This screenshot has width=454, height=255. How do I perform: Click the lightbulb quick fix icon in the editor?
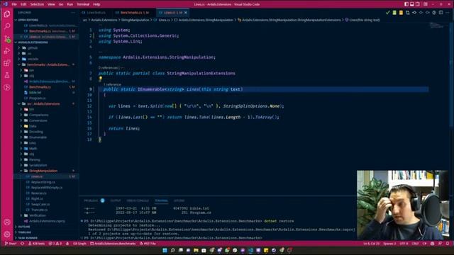point(101,79)
